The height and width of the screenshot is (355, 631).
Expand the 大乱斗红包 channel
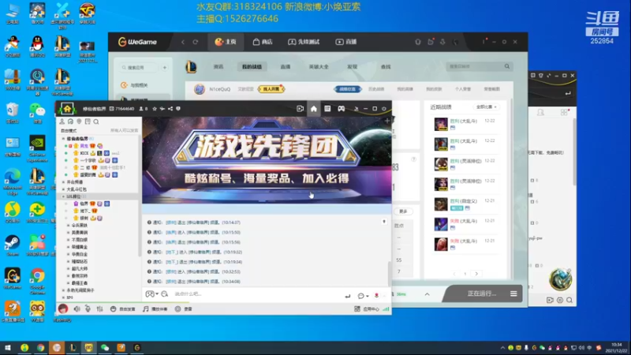click(63, 189)
